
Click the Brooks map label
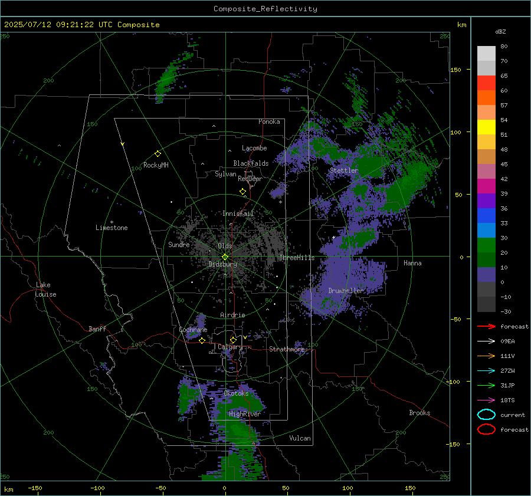click(x=419, y=413)
